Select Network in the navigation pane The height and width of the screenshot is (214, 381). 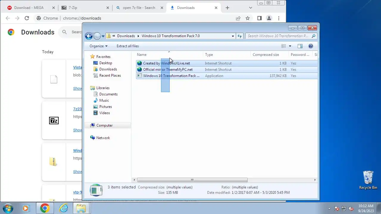click(103, 138)
